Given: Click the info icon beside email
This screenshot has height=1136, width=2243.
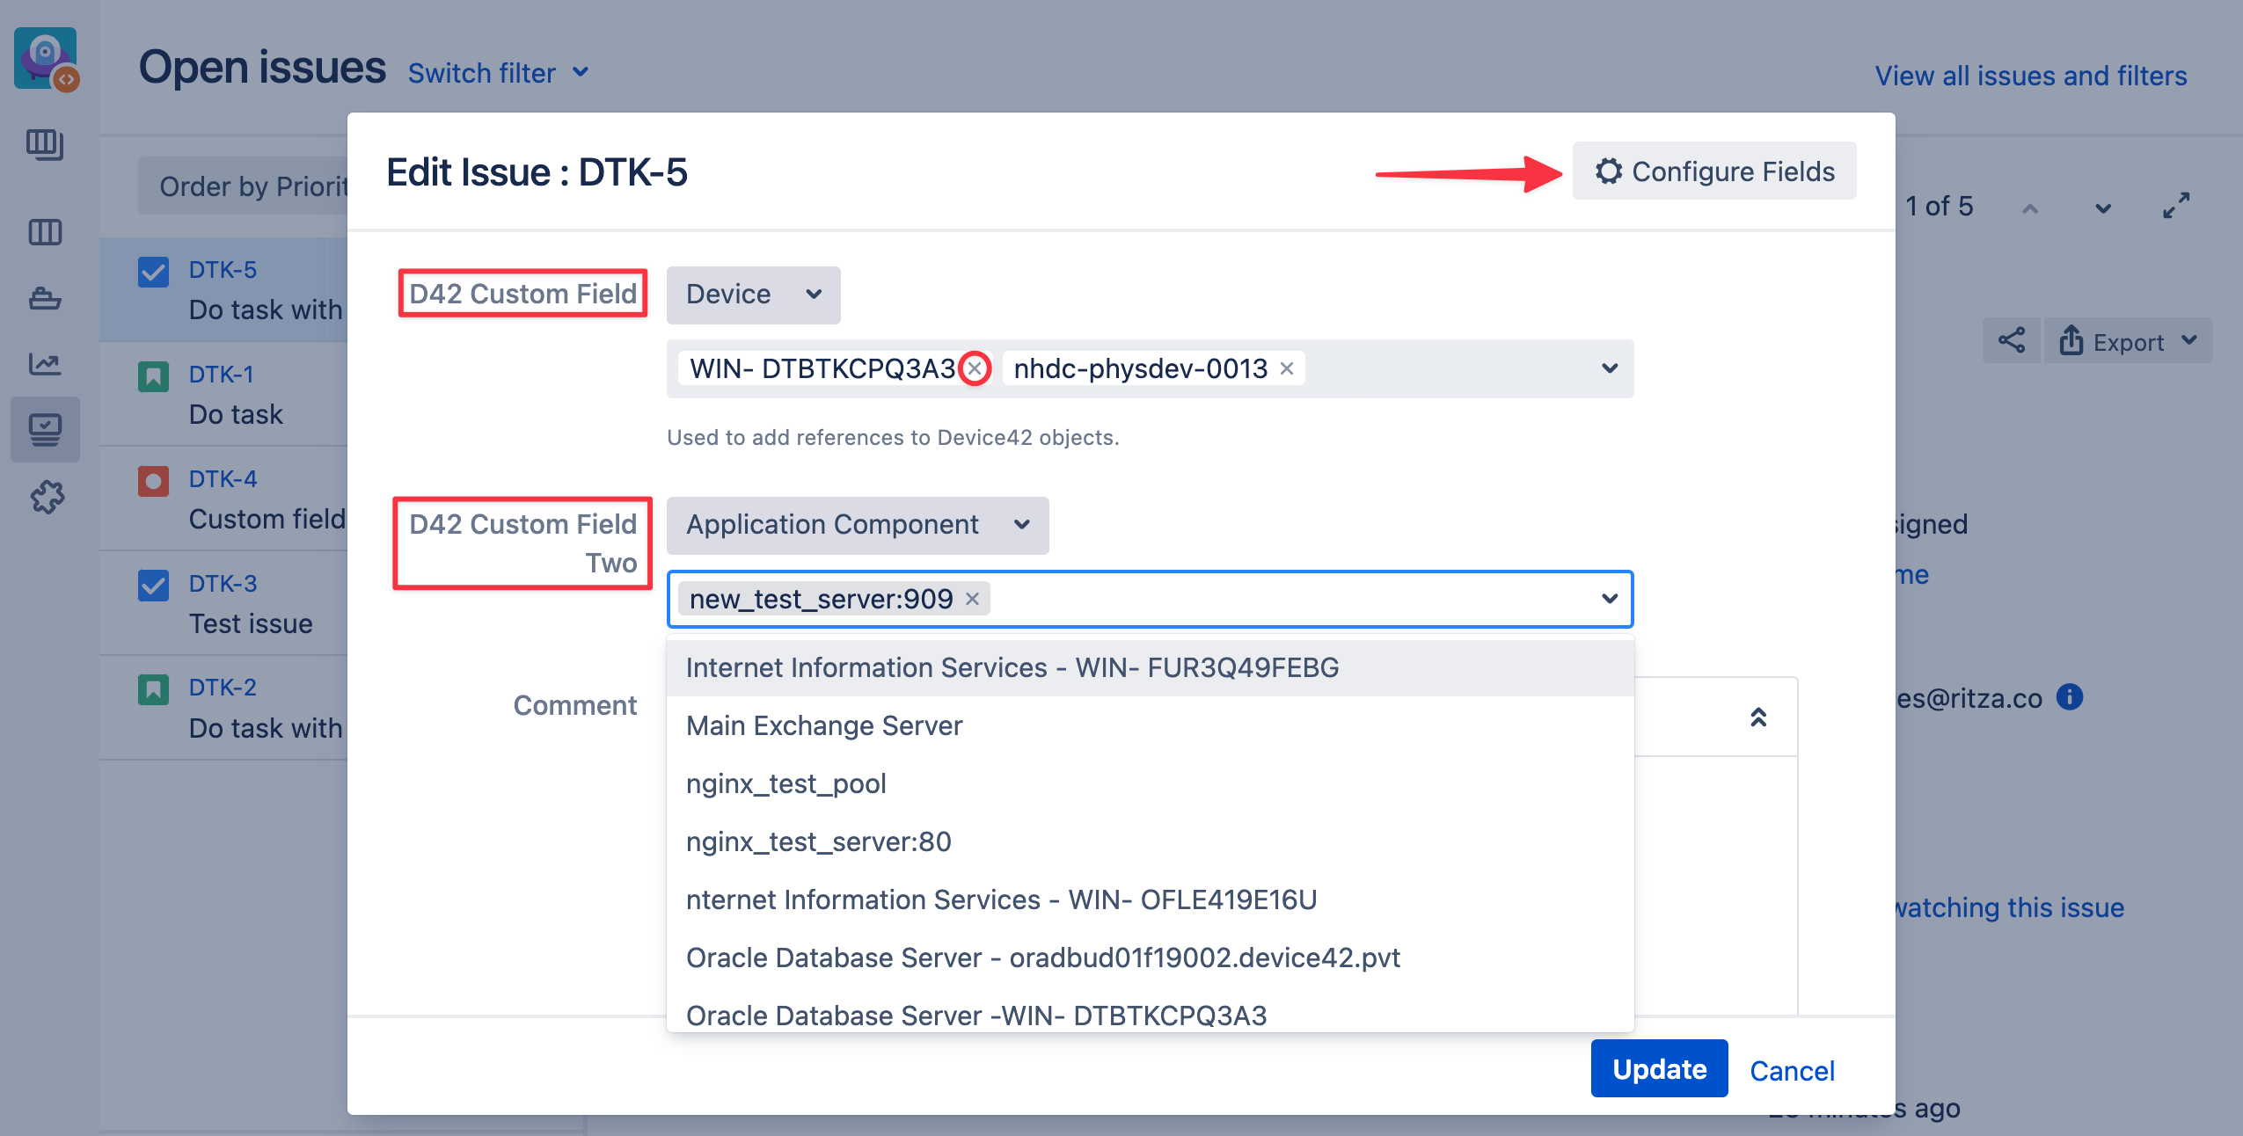Looking at the screenshot, I should pyautogui.click(x=2069, y=697).
